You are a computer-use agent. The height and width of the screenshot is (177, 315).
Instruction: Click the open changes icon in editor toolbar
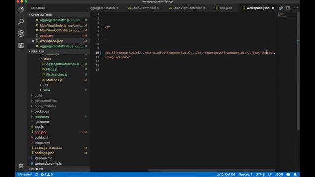(281, 8)
